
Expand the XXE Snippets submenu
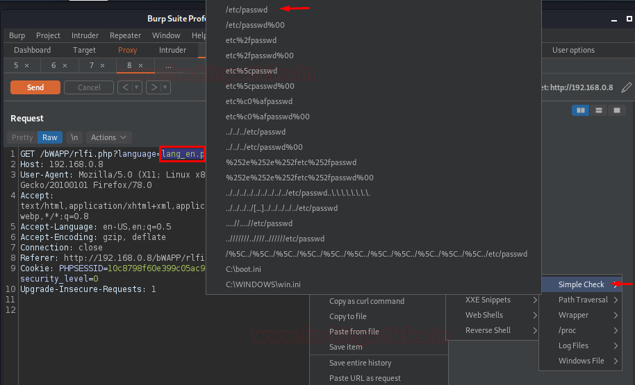coord(493,300)
